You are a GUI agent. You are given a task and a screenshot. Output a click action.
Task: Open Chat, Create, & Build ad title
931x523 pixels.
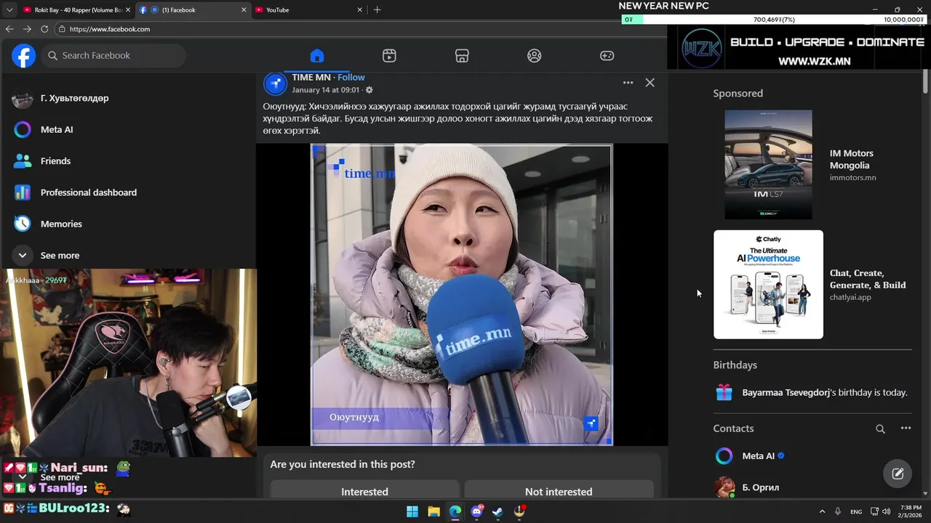868,279
